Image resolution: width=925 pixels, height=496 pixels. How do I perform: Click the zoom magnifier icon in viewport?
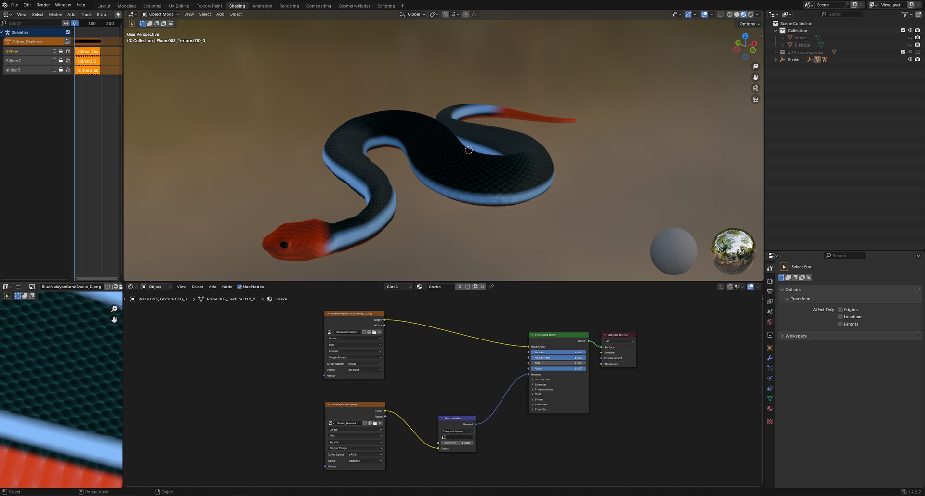[755, 66]
